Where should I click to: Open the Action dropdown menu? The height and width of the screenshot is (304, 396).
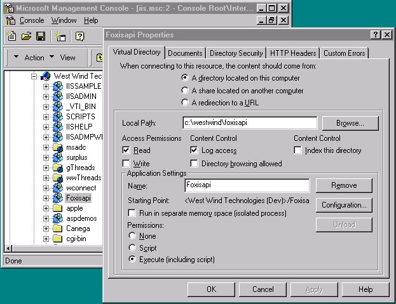29,58
